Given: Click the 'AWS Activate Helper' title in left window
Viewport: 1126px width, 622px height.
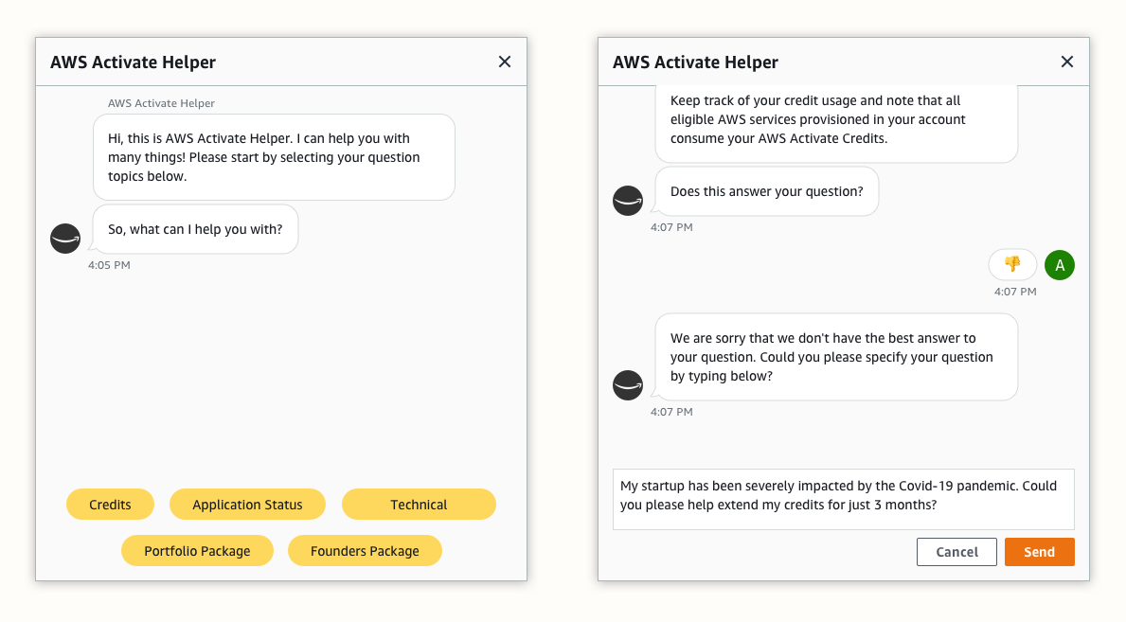Looking at the screenshot, I should click(133, 62).
